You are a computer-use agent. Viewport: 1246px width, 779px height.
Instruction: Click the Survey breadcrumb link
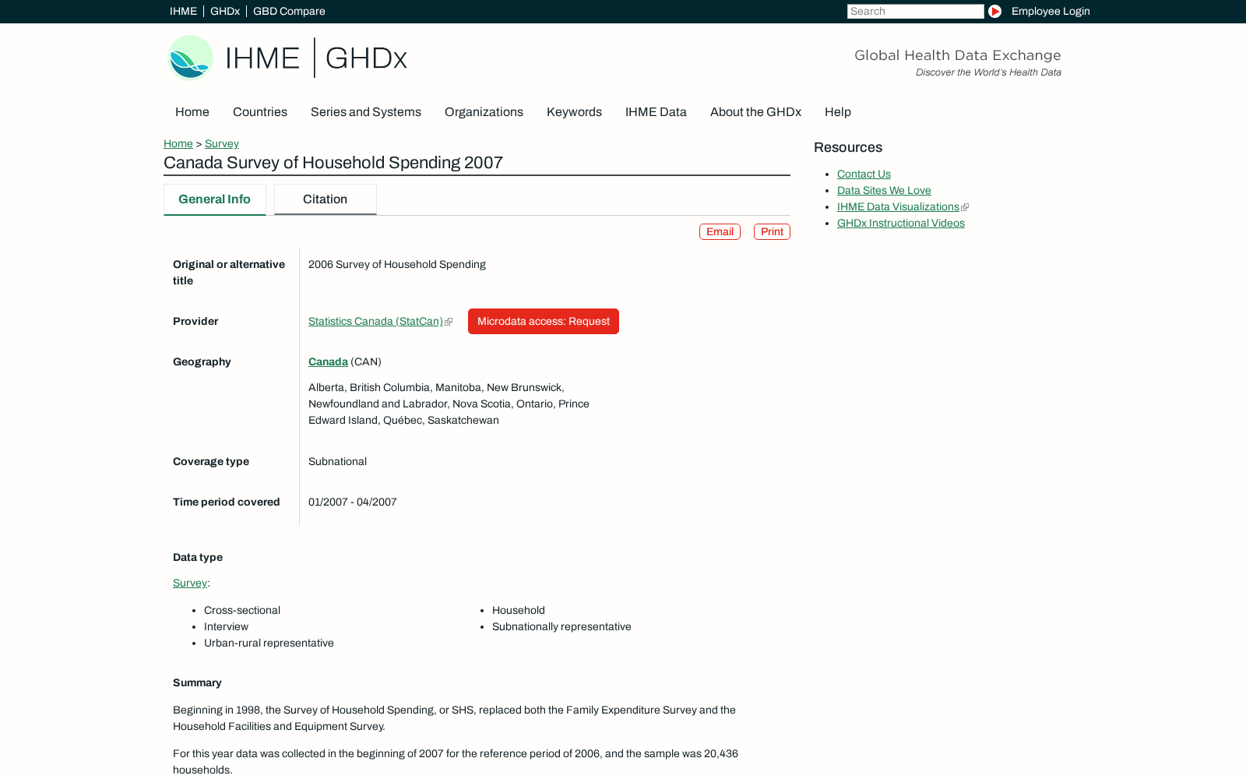pos(222,143)
